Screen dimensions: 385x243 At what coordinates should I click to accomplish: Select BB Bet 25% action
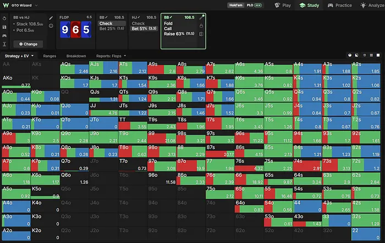(x=112, y=29)
